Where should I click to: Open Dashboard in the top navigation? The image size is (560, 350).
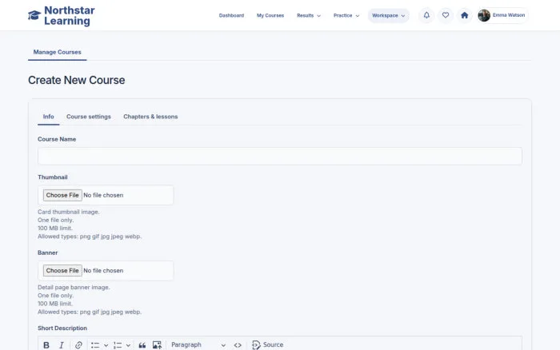coord(231,15)
